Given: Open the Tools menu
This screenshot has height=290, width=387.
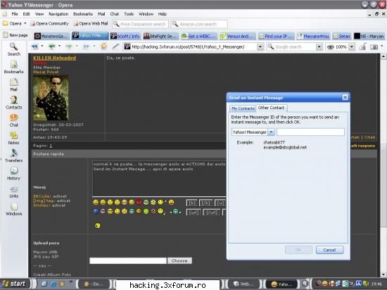Looking at the screenshot, I should point(129,14).
